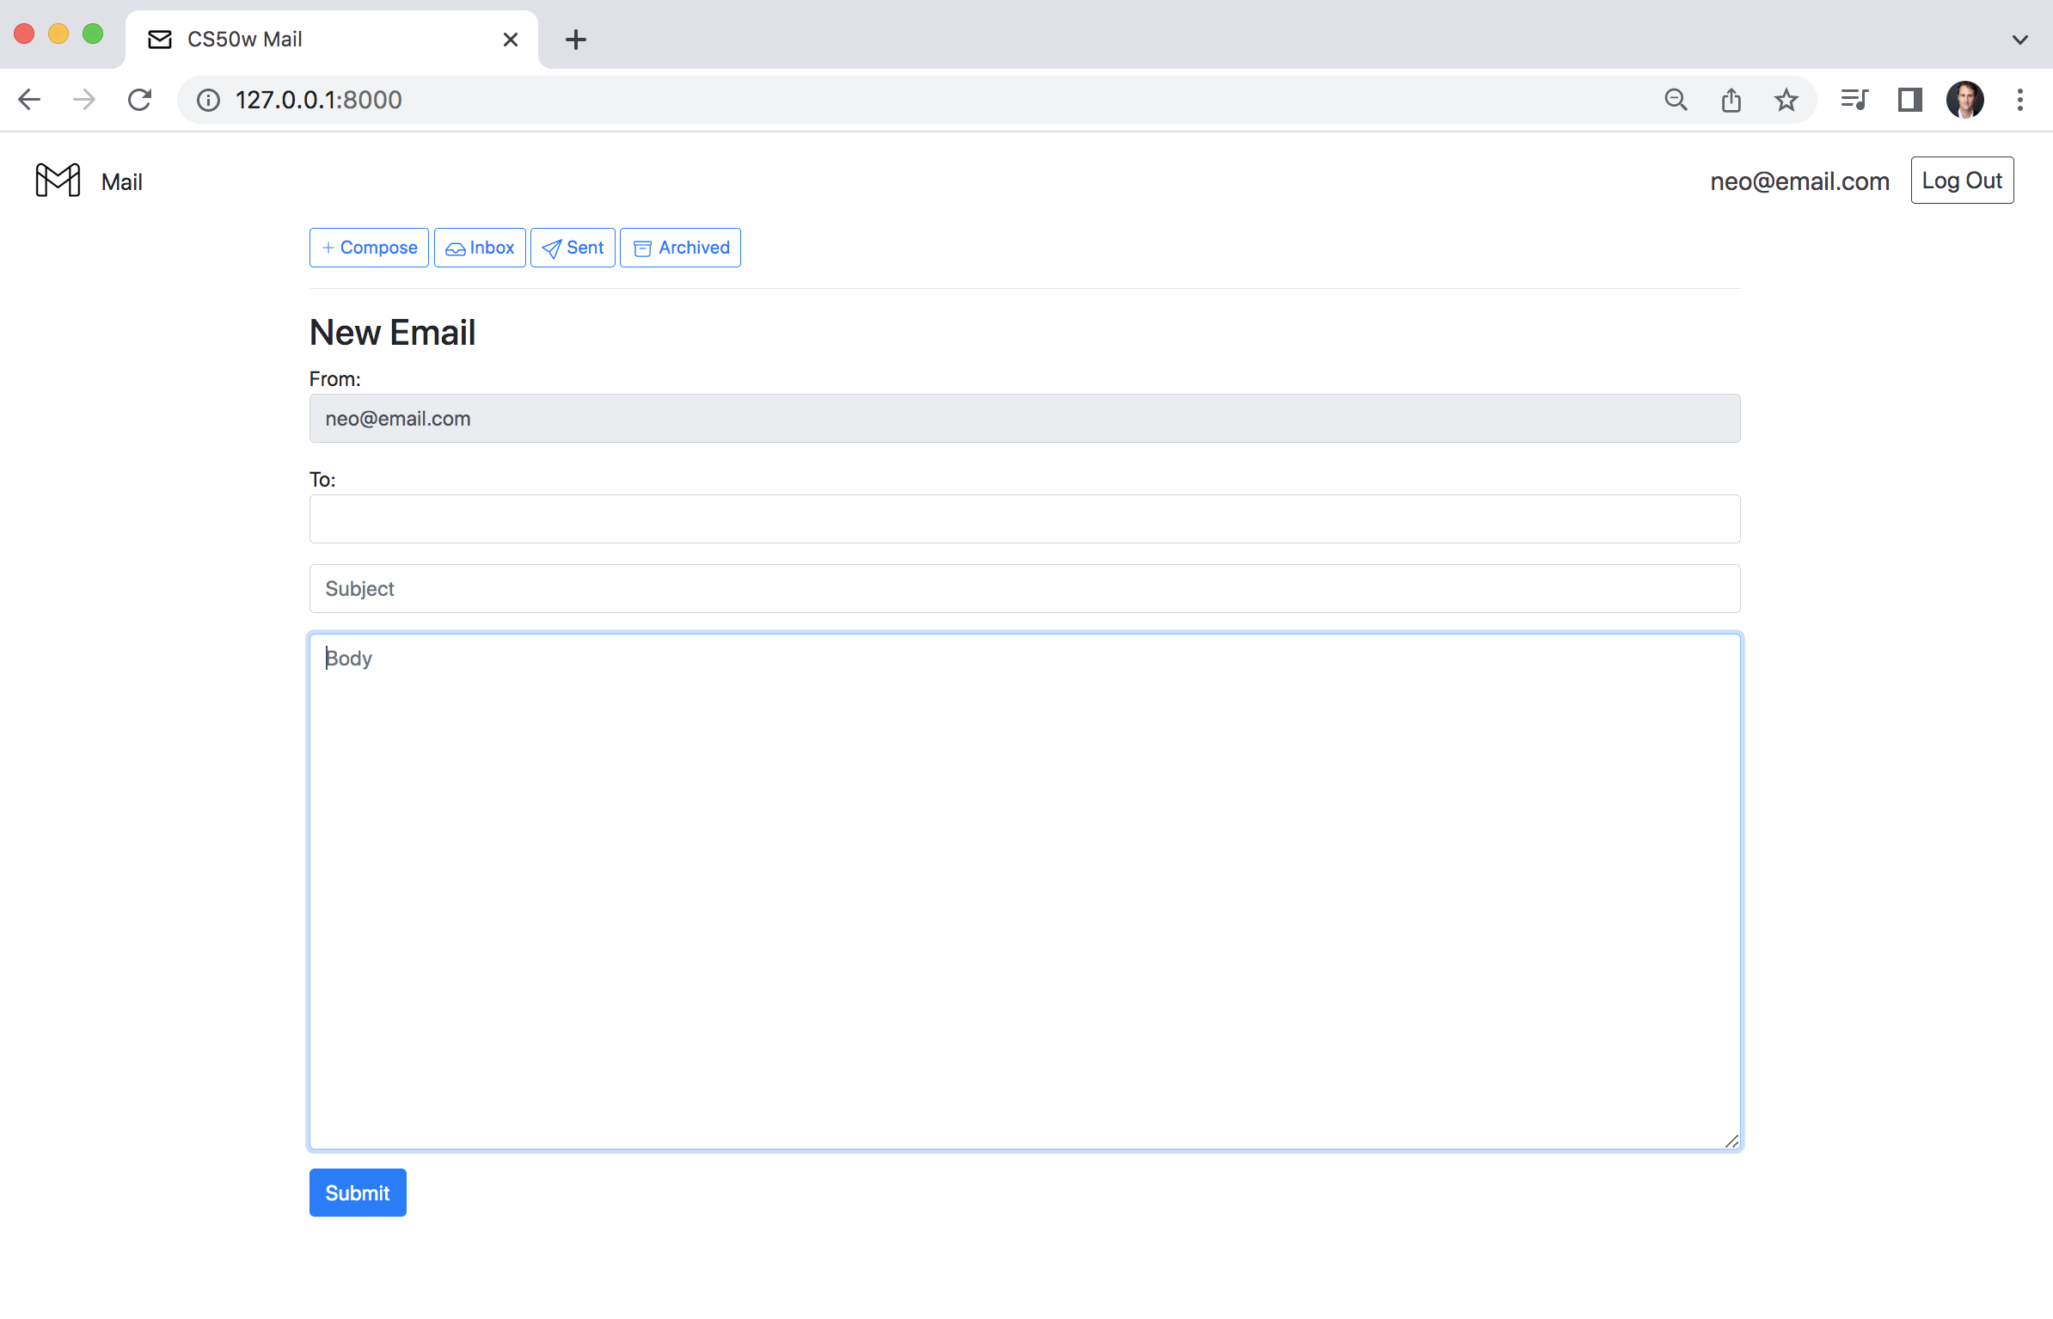Switch to the Sent mailbox
The width and height of the screenshot is (2053, 1319).
(x=573, y=248)
